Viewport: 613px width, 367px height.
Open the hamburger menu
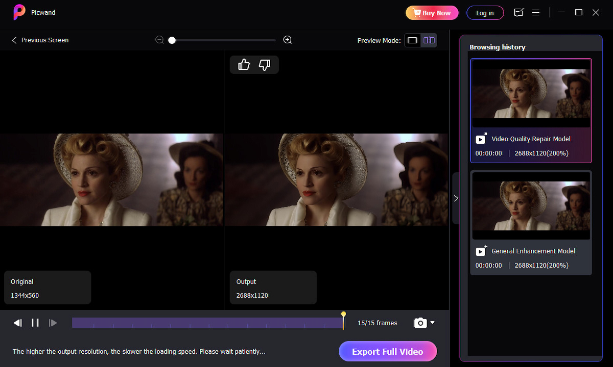pyautogui.click(x=536, y=13)
